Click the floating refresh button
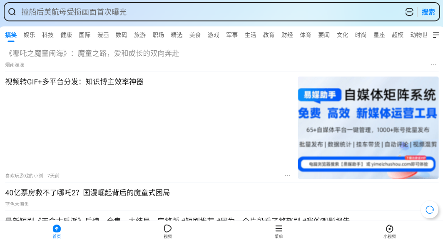Viewport: 443px width, 240px height. pos(430,210)
